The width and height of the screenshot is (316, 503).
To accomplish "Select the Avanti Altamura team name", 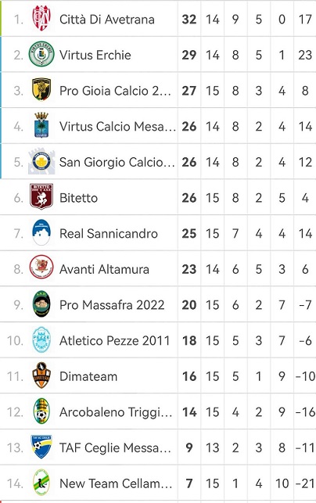I will 104,269.
